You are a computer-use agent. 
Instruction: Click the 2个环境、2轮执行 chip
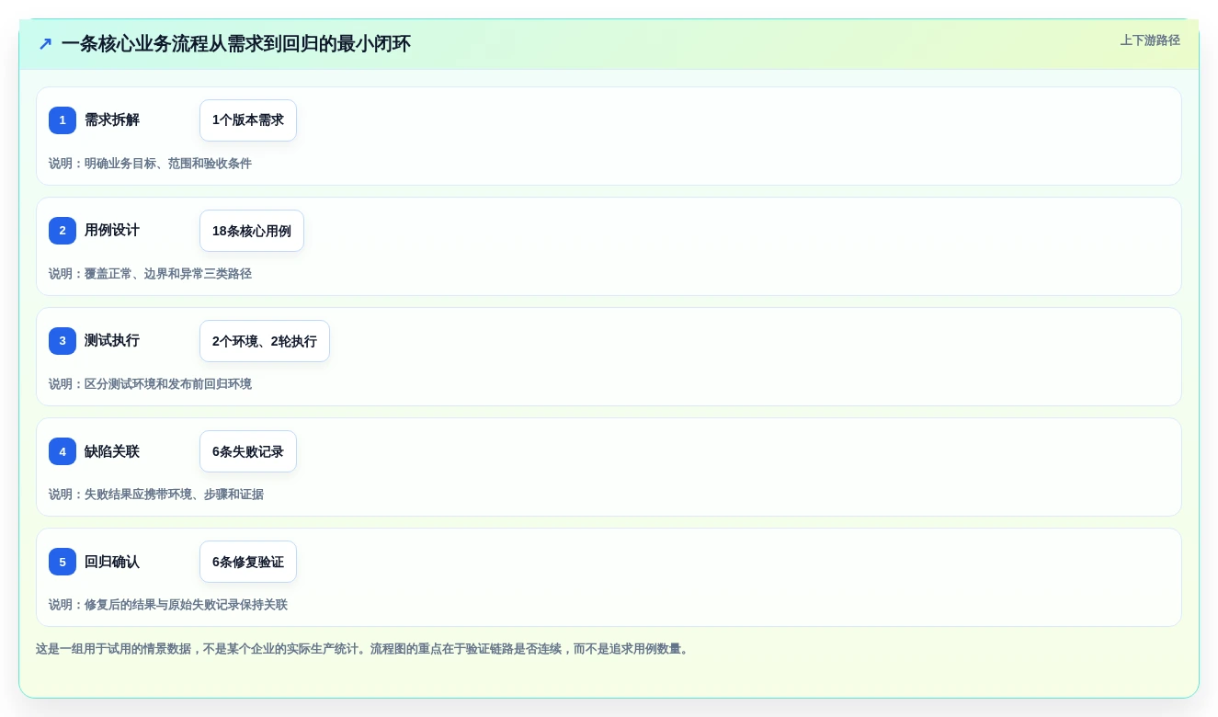(265, 341)
